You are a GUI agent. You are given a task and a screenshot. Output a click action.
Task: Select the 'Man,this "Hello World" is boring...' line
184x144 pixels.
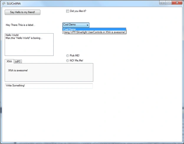tap(24, 38)
